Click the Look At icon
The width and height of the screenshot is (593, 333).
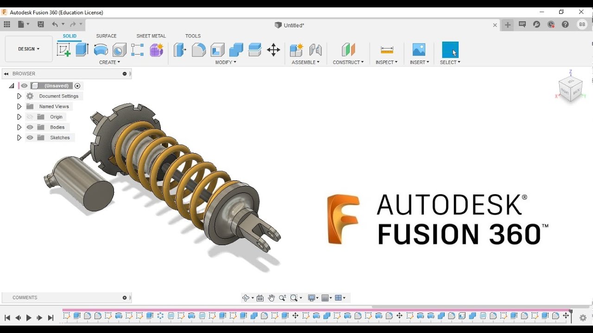click(260, 298)
